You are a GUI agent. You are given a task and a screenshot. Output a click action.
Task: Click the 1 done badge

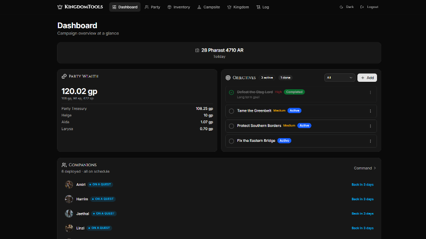click(x=285, y=78)
